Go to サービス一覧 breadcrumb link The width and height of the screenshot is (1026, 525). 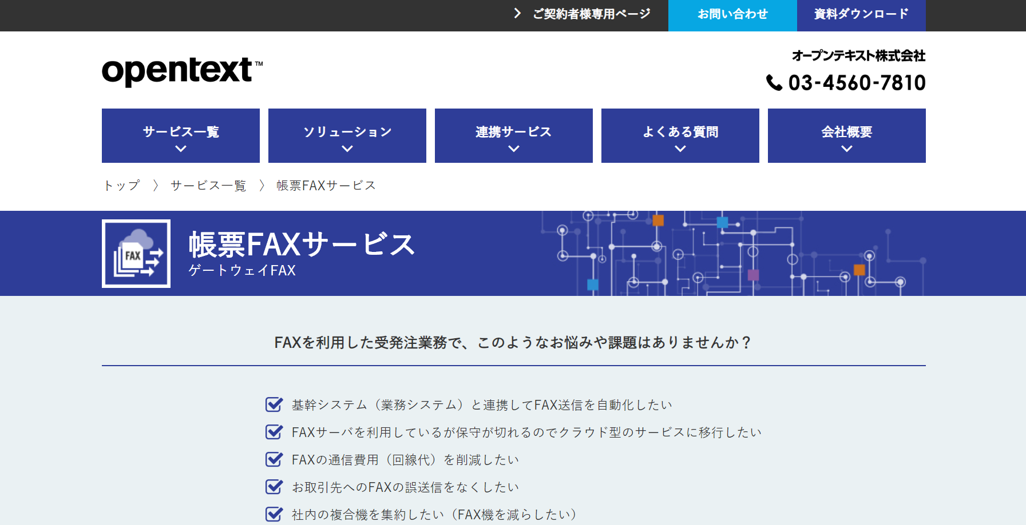(208, 185)
